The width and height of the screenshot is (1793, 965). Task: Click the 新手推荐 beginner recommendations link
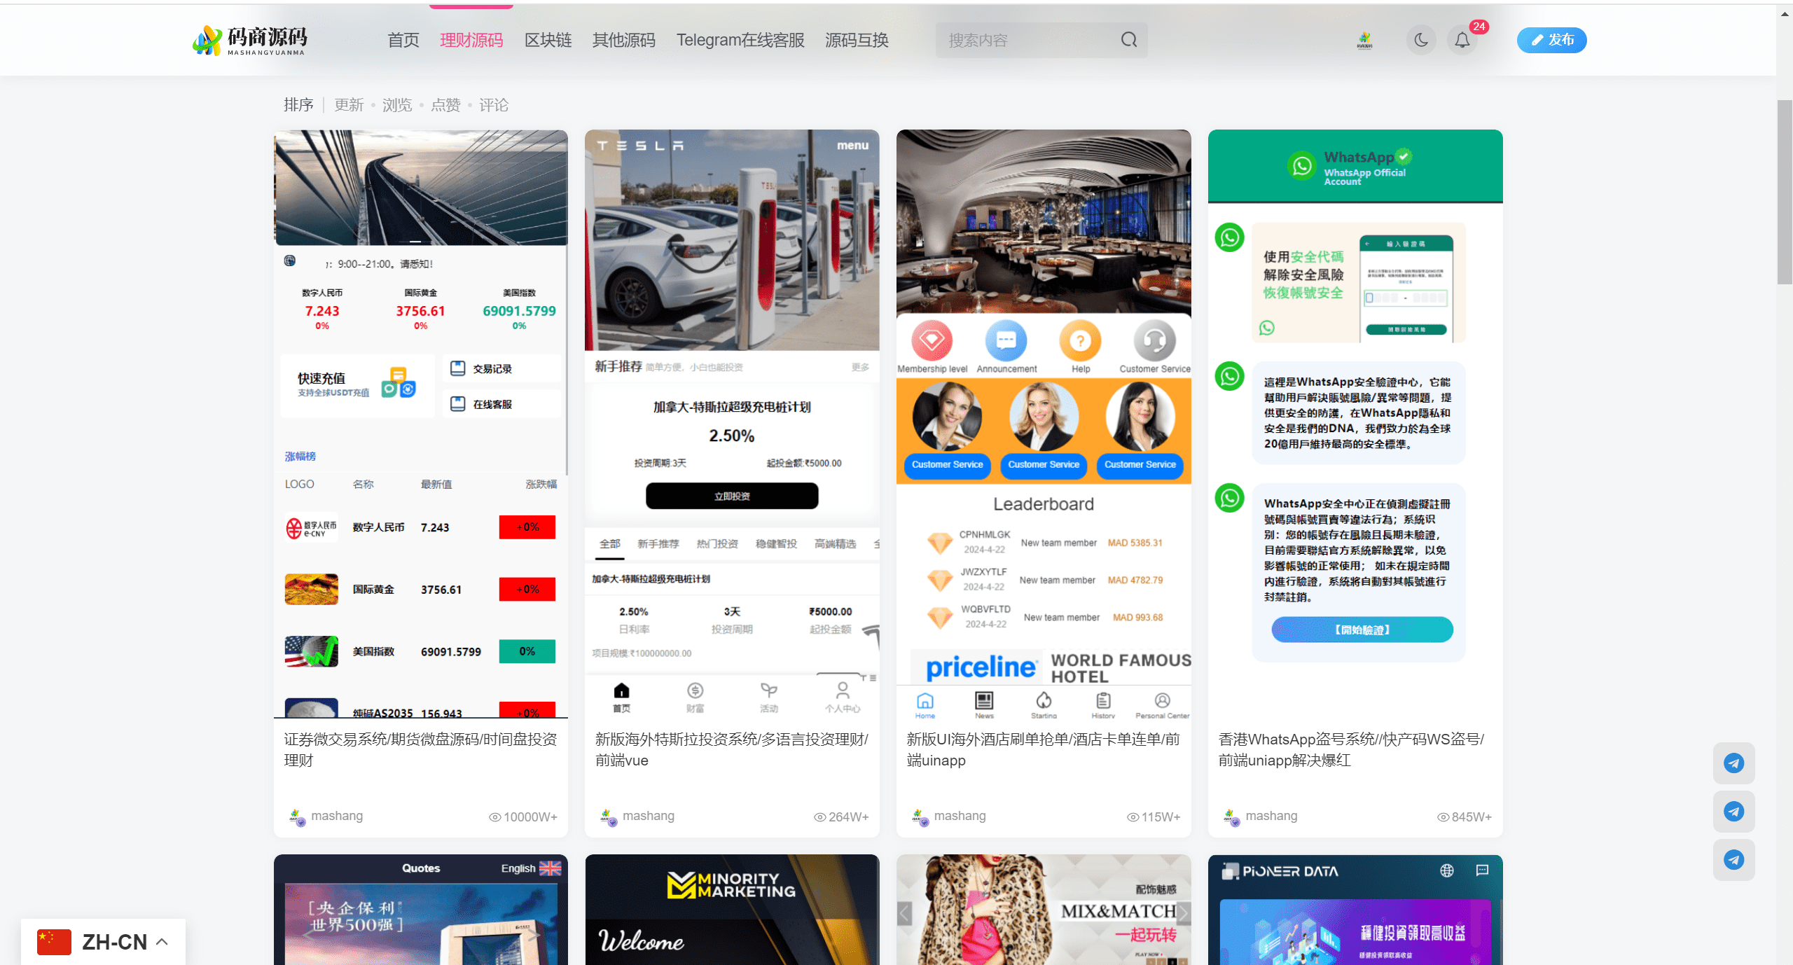(660, 543)
